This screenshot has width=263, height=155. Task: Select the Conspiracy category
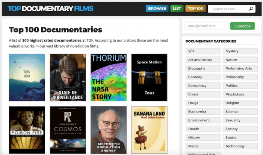point(203,86)
